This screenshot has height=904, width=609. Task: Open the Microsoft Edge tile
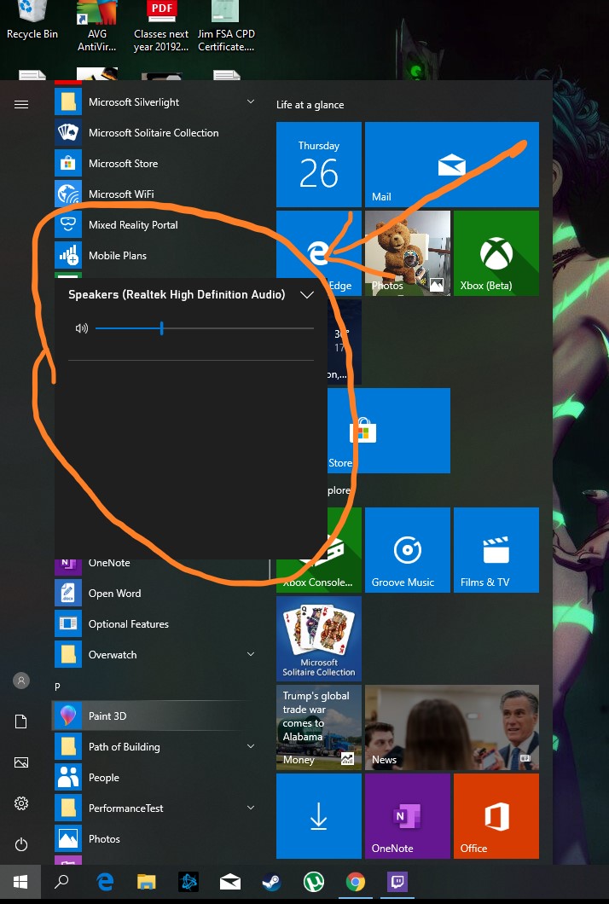[319, 253]
